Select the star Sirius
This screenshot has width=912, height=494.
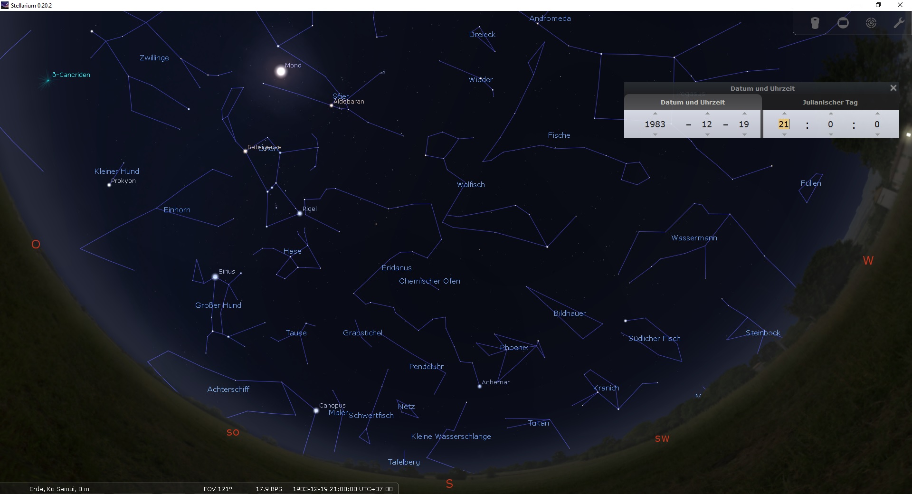point(215,277)
